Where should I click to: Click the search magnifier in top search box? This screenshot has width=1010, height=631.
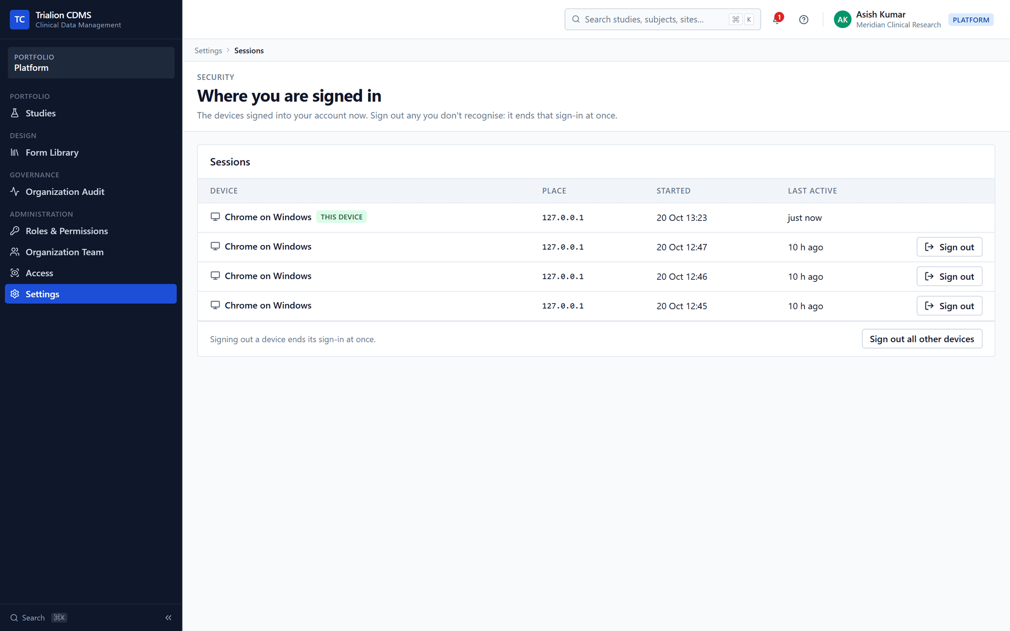pyautogui.click(x=576, y=19)
